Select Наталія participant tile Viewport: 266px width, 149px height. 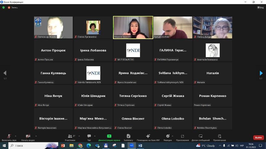click(x=212, y=73)
